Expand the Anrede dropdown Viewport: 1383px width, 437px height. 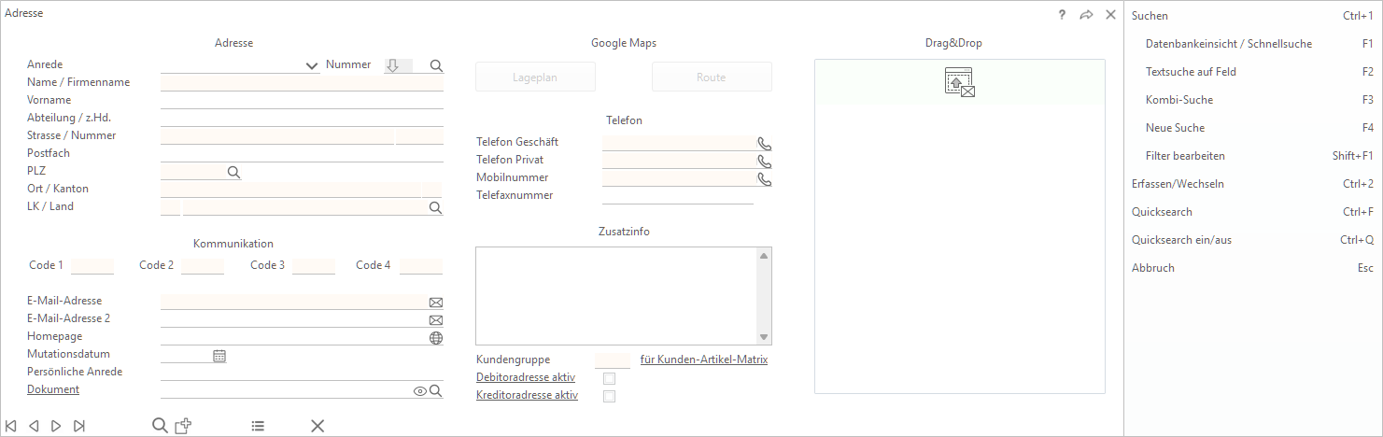tap(312, 66)
